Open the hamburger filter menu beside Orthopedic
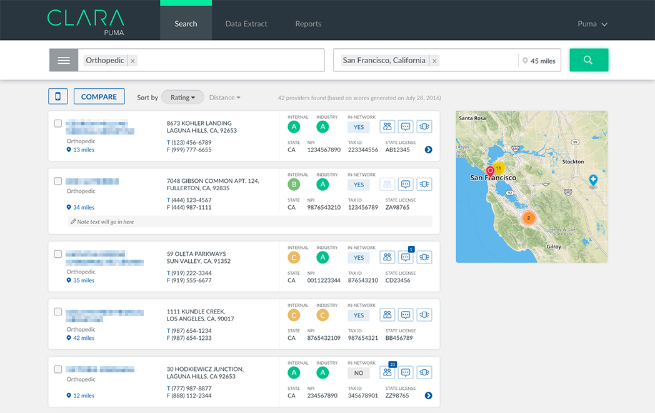655x413 pixels. point(64,60)
